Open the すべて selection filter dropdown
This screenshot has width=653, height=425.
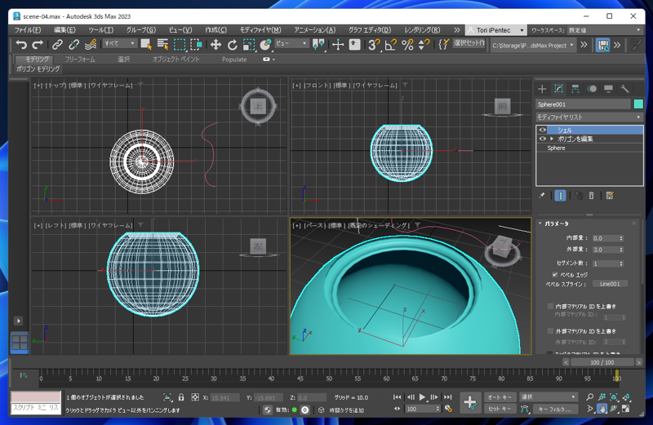point(119,43)
